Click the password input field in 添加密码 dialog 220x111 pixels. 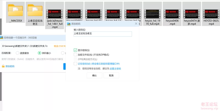coord(103,34)
